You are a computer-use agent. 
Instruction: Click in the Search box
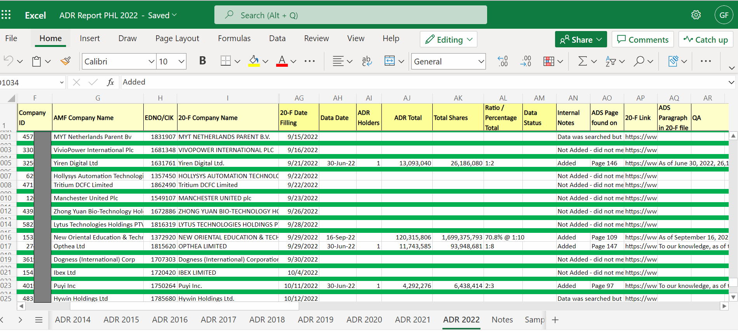click(x=350, y=15)
